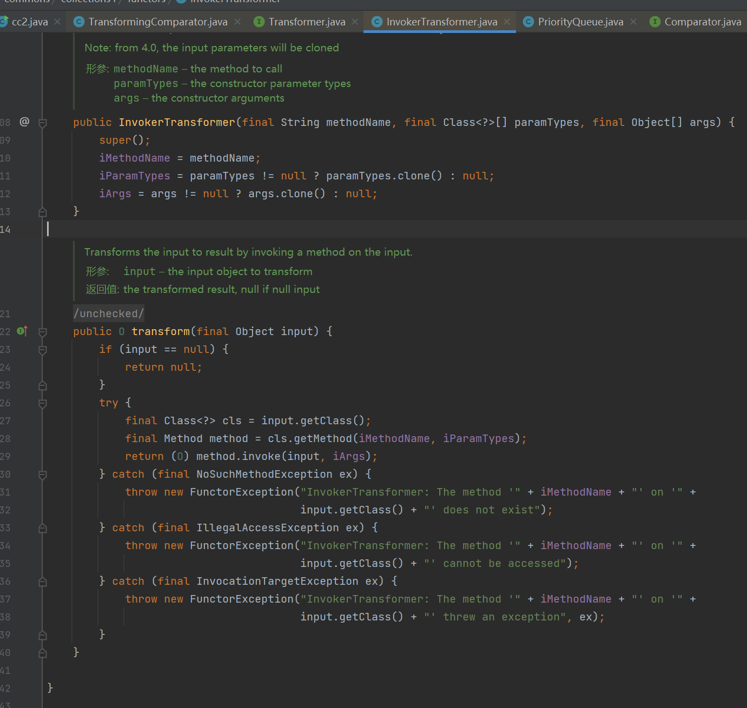Image resolution: width=747 pixels, height=708 pixels.
Task: Collapse the InvokerTransformer constructor fold marker
Action: point(43,123)
